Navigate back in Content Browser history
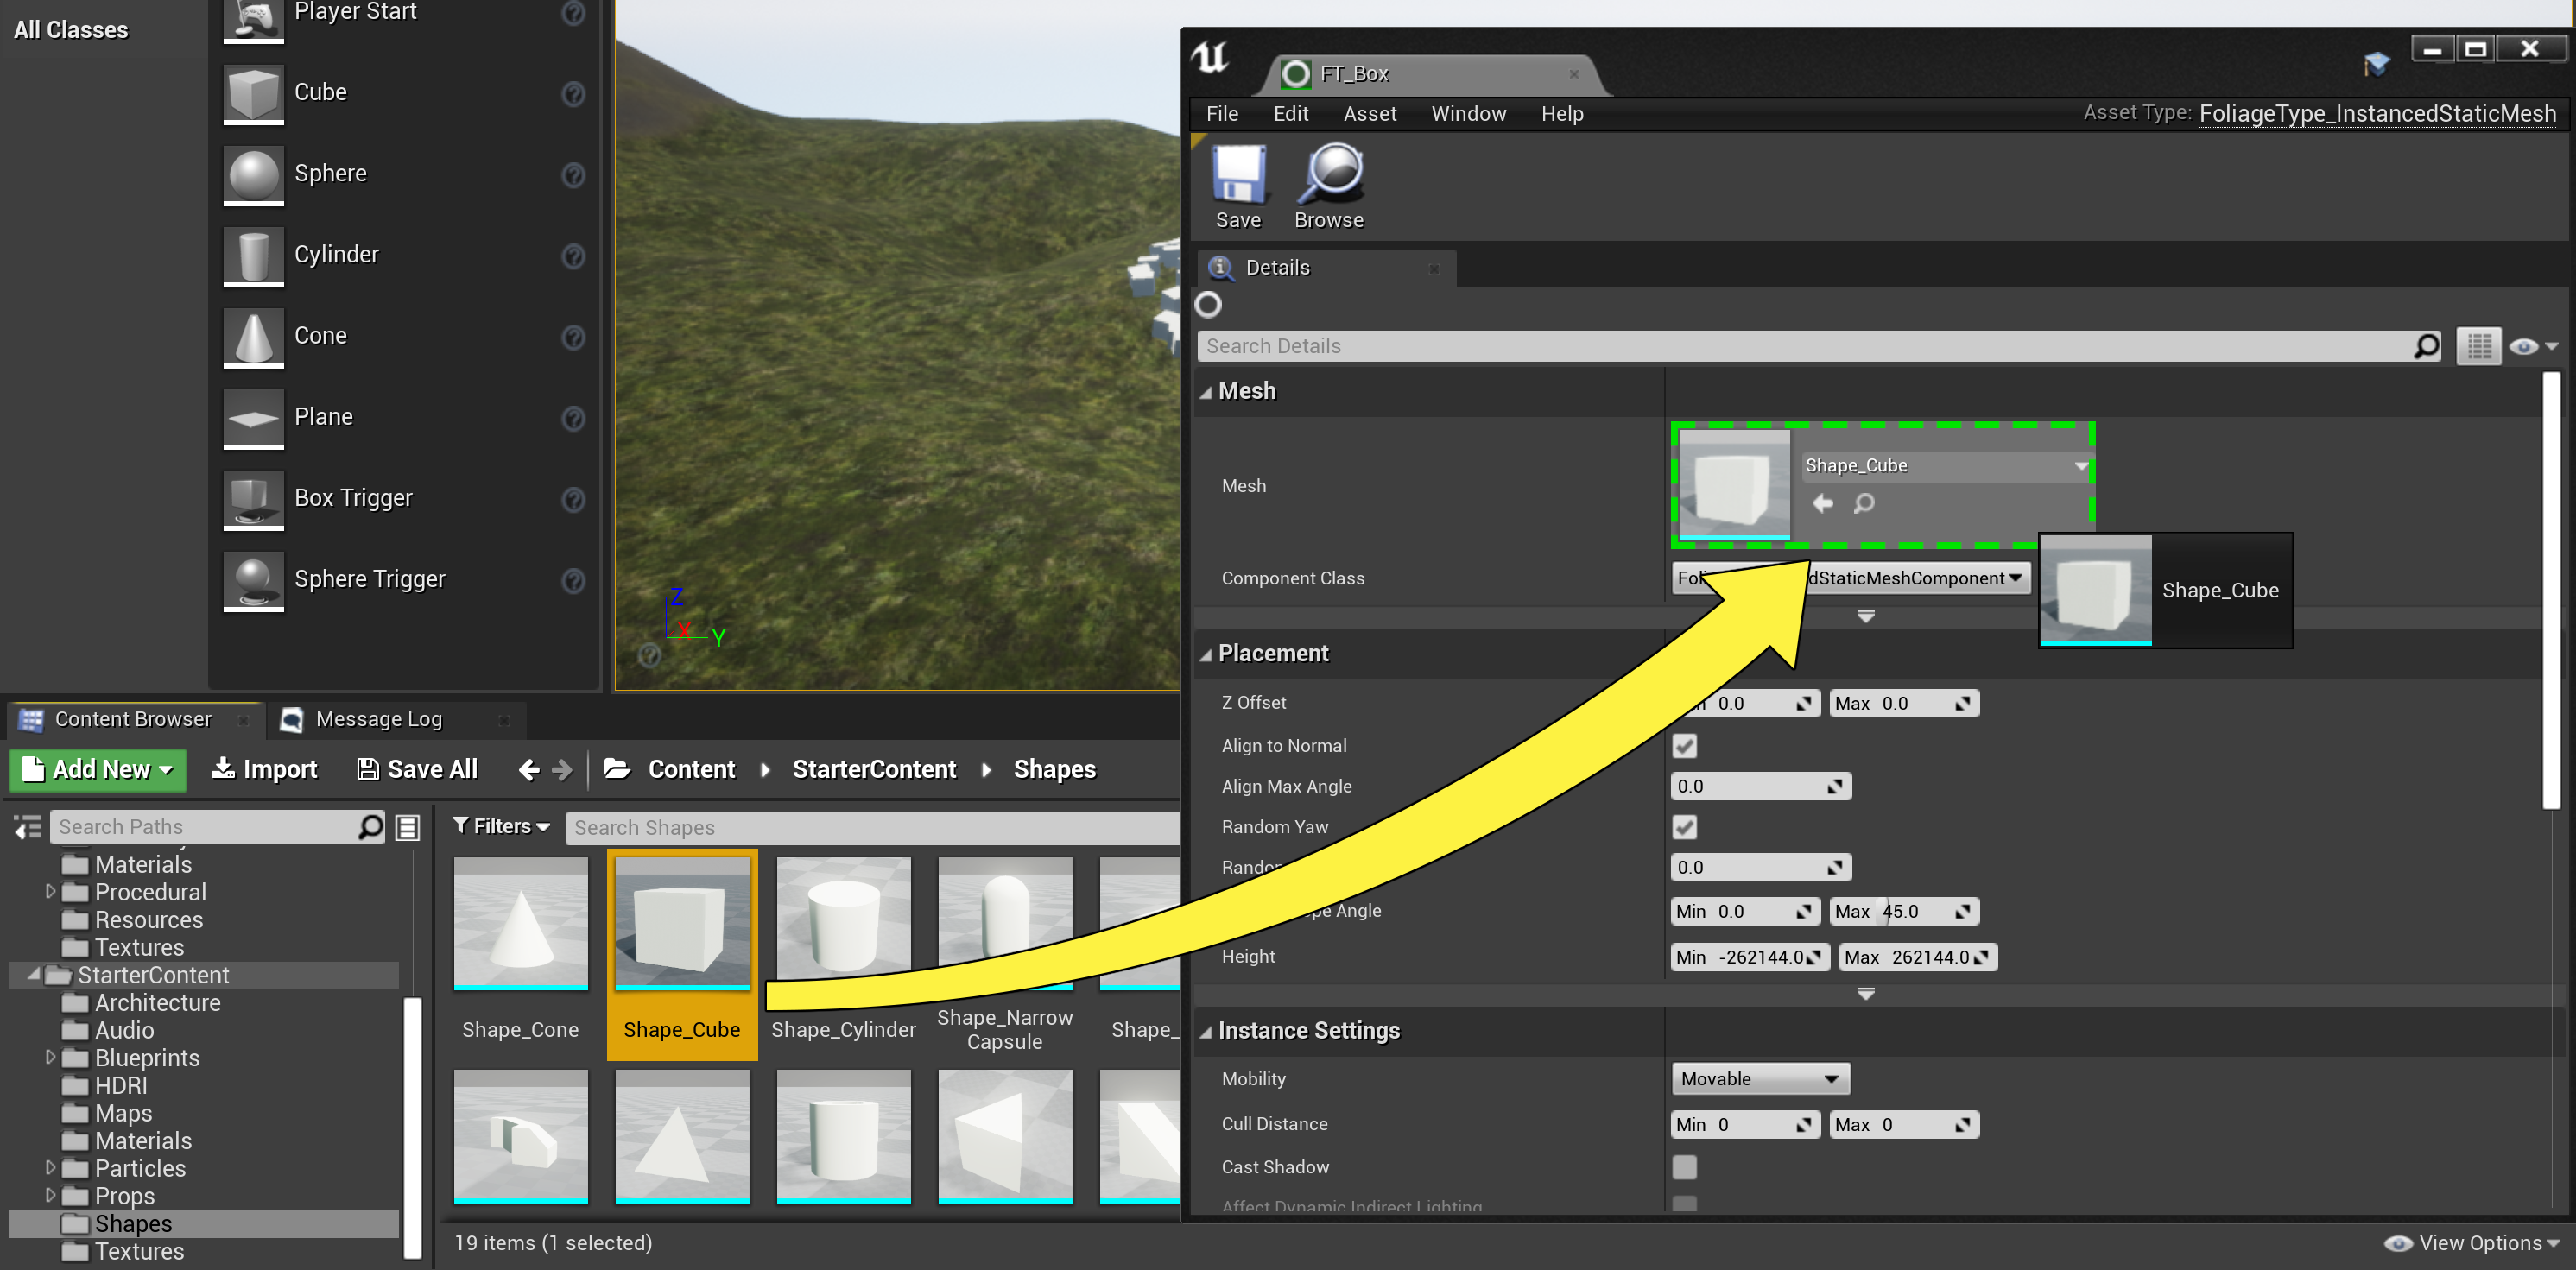Viewport: 2576px width, 1270px height. coord(529,769)
